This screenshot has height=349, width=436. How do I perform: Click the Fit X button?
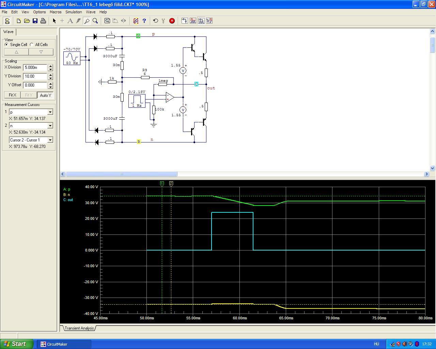tap(13, 95)
